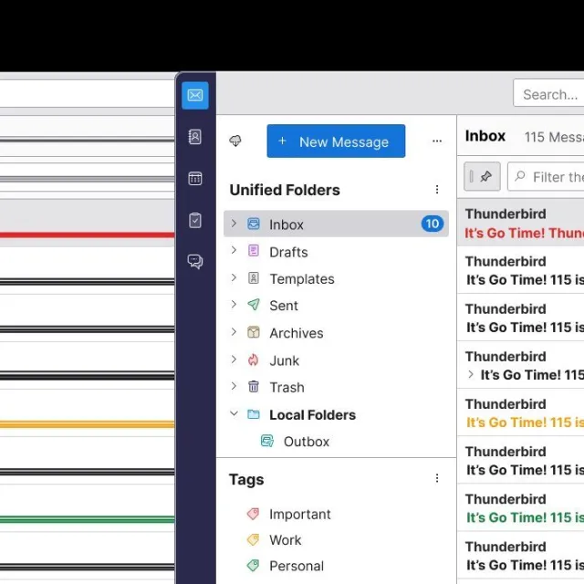The image size is (584, 584).
Task: Click the Filter messages input field
Action: pos(546,176)
